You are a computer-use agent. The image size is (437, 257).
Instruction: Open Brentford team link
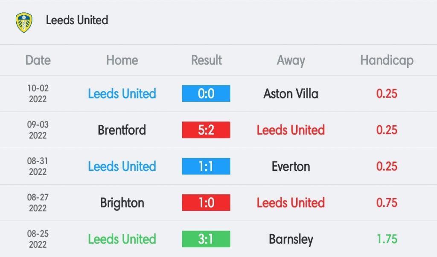[x=122, y=130]
